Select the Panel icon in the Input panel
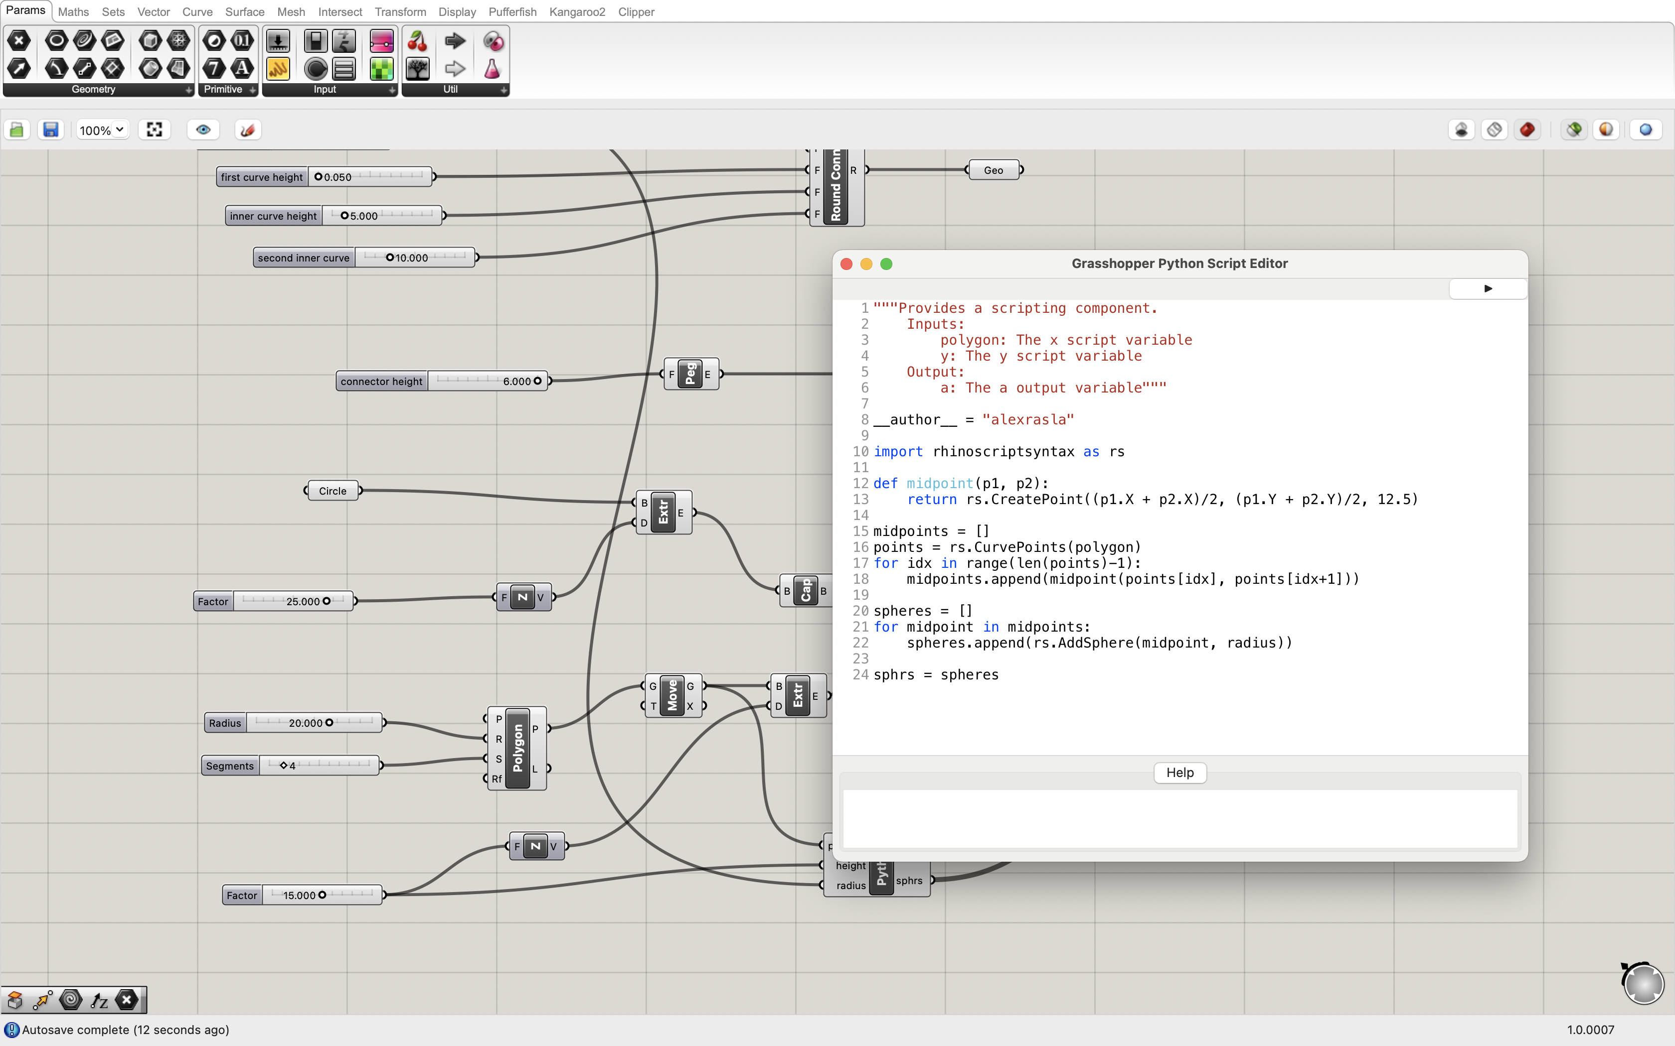 344,68
